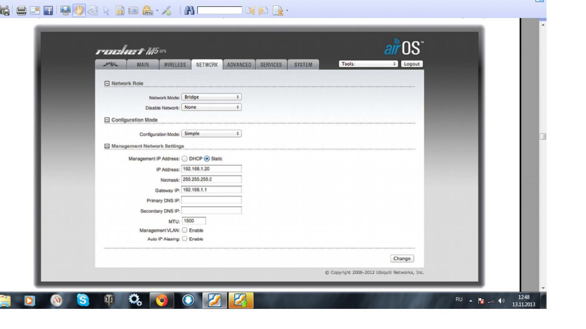Click the Netmask field 255.255.255.0

(x=211, y=179)
